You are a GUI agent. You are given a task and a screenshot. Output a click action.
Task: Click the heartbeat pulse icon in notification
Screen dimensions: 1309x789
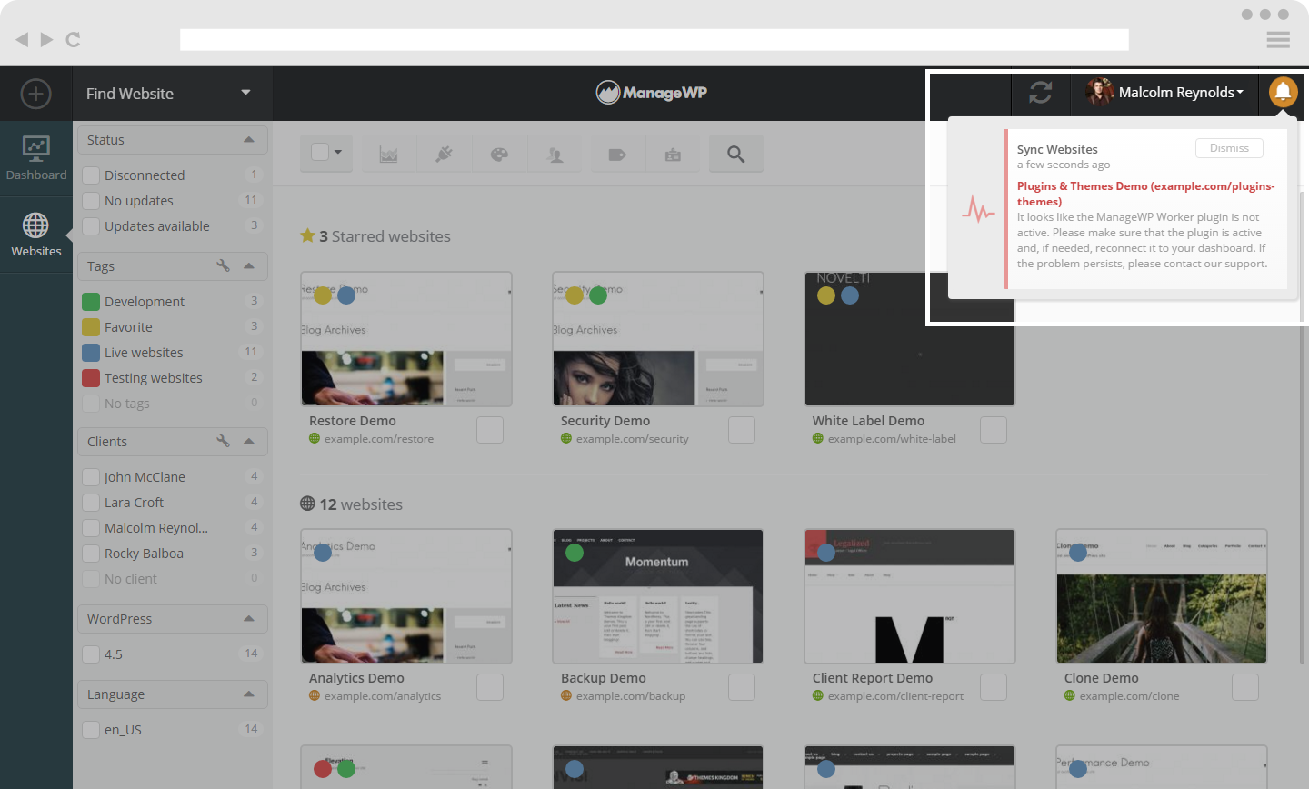pos(978,209)
